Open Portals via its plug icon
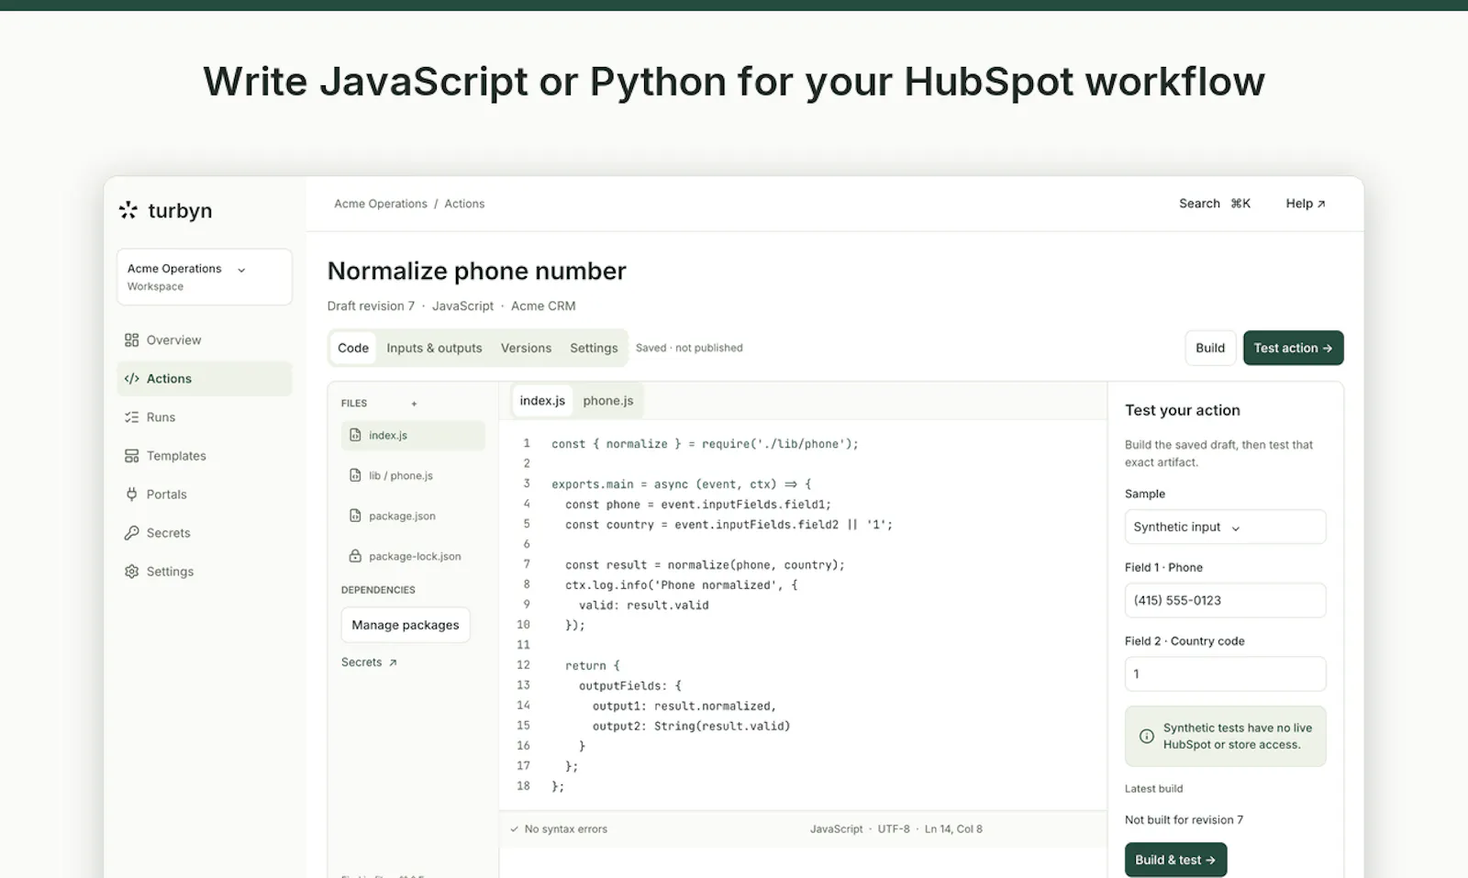1468x878 pixels. tap(131, 495)
